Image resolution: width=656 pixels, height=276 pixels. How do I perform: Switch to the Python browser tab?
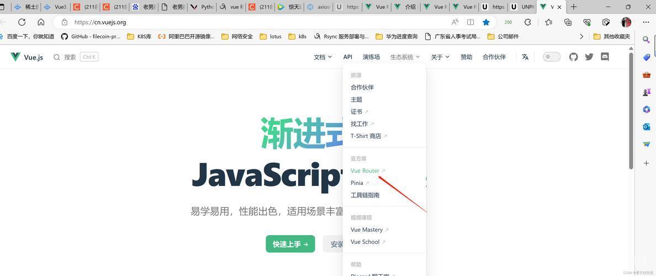point(202,7)
